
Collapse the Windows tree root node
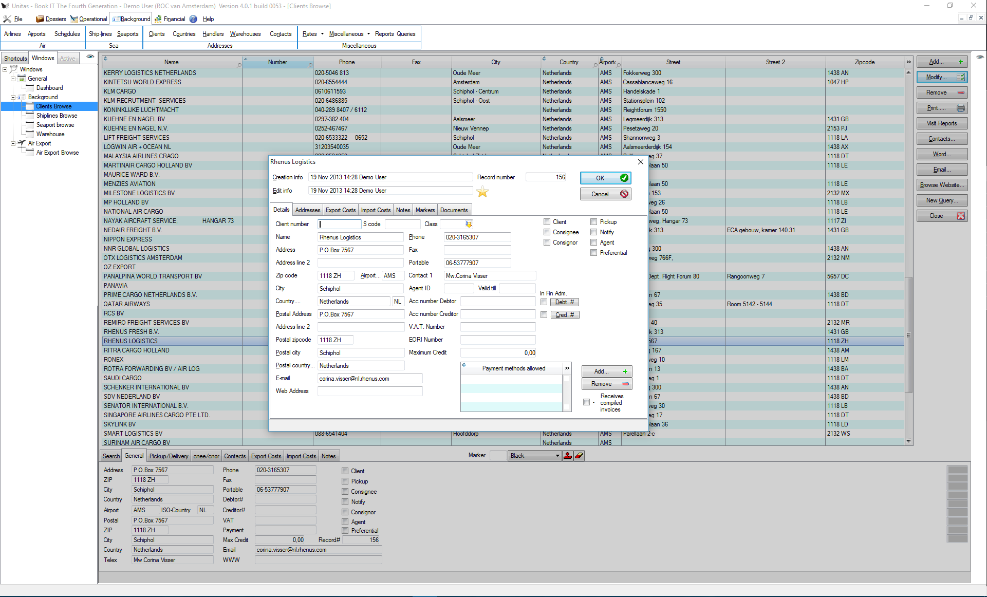[5, 69]
